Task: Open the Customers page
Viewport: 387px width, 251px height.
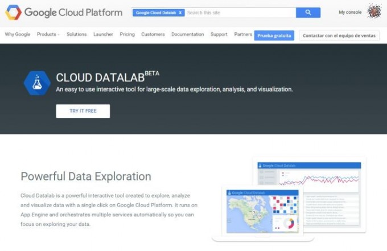Action: pos(153,34)
